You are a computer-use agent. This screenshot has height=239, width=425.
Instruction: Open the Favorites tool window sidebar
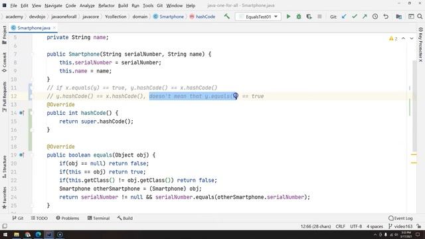(5, 198)
